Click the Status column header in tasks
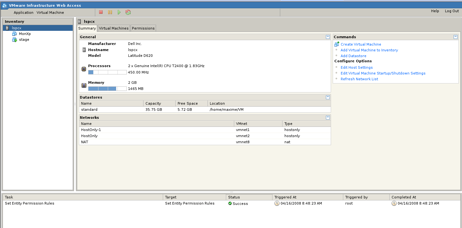This screenshot has width=462, height=228. click(249, 197)
